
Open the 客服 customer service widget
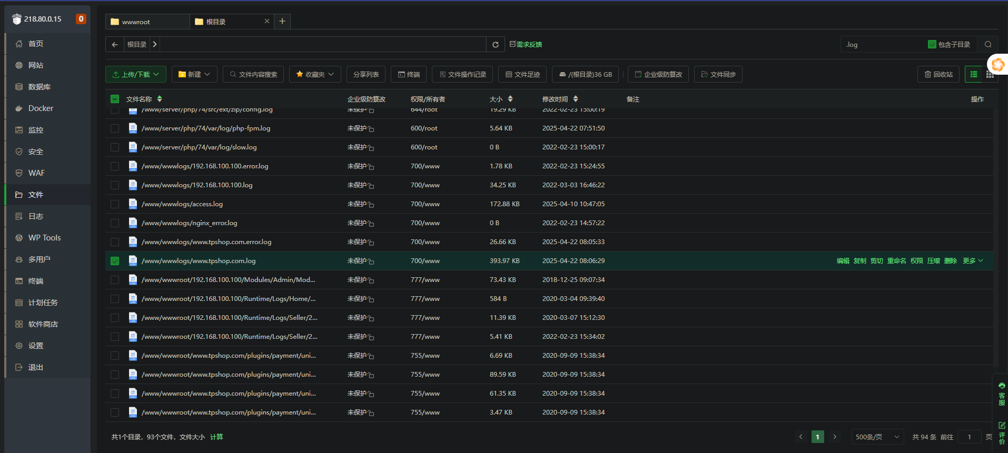(x=1001, y=395)
